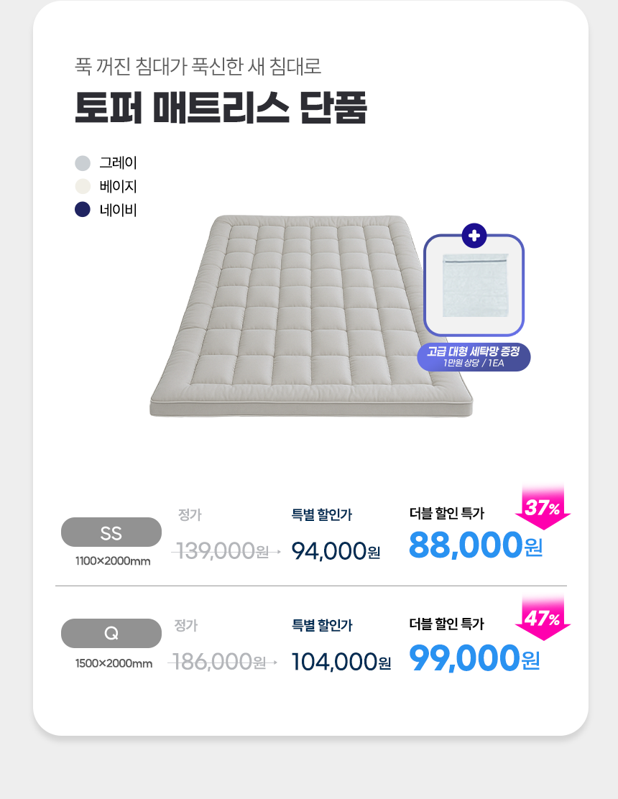This screenshot has height=799, width=618.
Task: Click the 베이지 color label
Action: (x=118, y=187)
